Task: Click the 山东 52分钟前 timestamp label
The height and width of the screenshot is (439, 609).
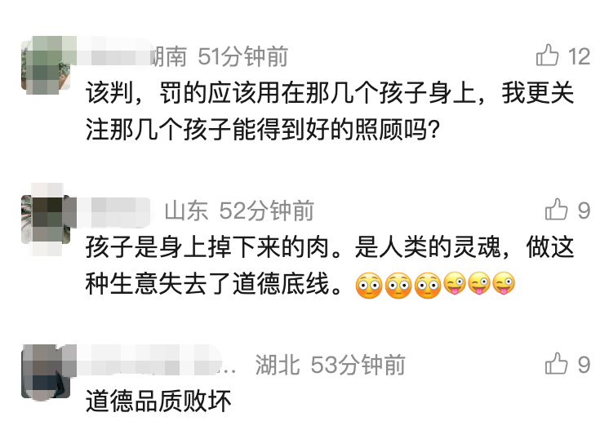Action: pyautogui.click(x=239, y=211)
